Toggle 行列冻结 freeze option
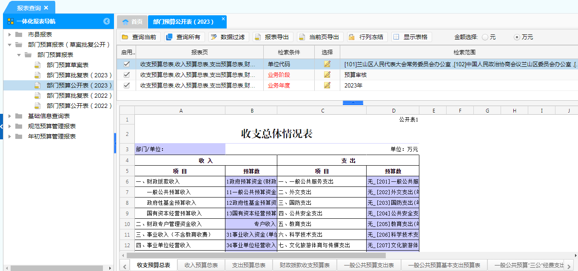The width and height of the screenshot is (578, 271). (367, 37)
